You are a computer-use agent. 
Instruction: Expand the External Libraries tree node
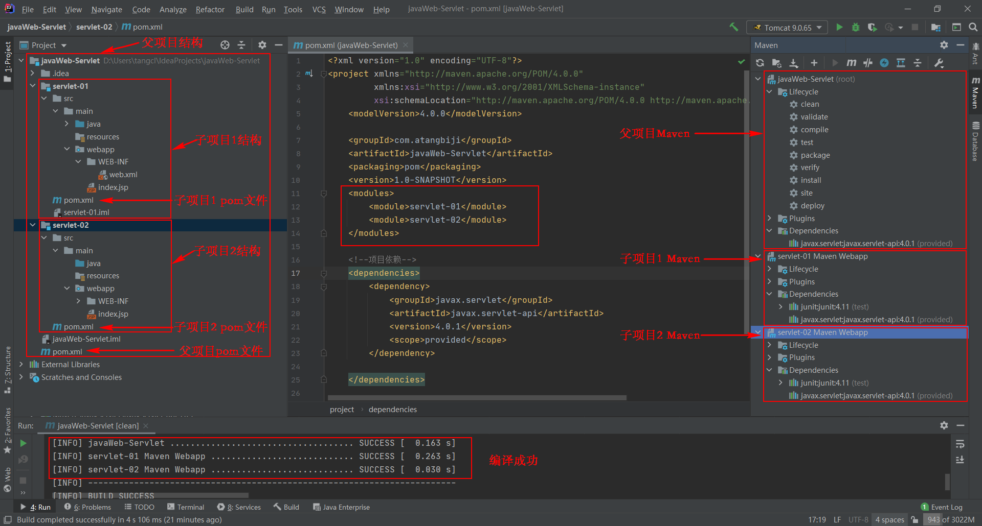point(21,365)
